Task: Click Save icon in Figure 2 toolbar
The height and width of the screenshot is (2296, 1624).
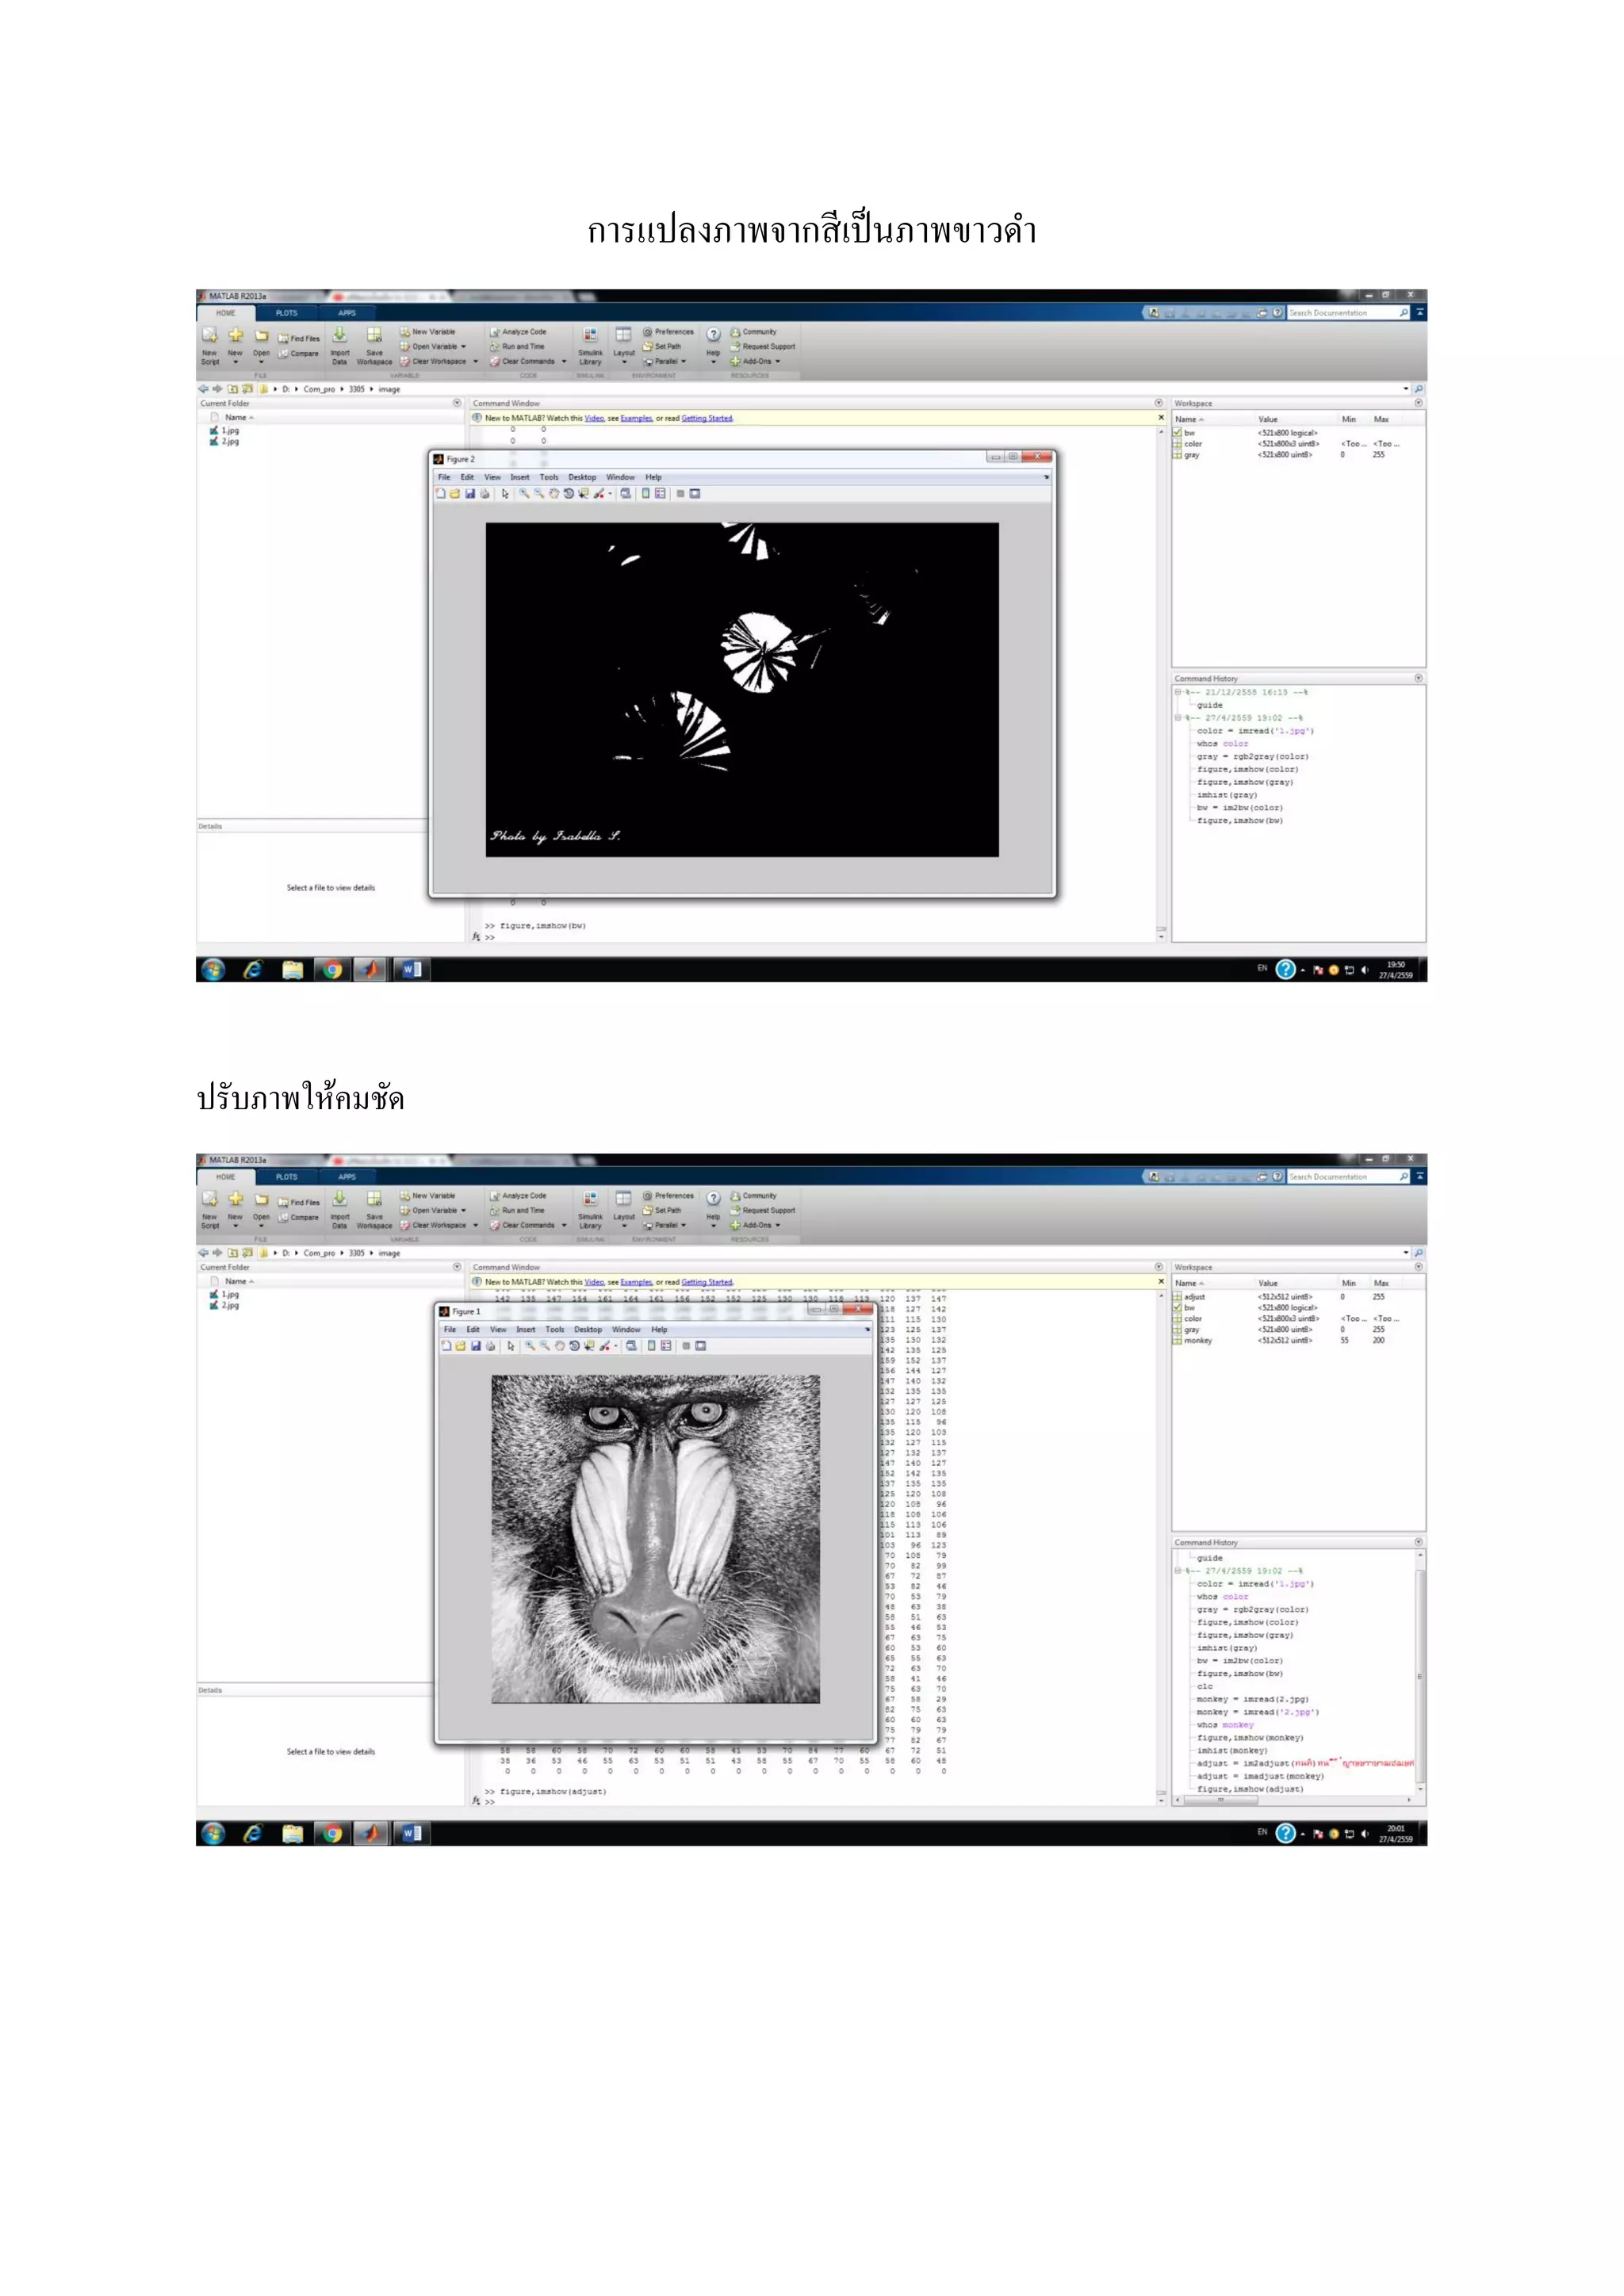Action: [470, 494]
